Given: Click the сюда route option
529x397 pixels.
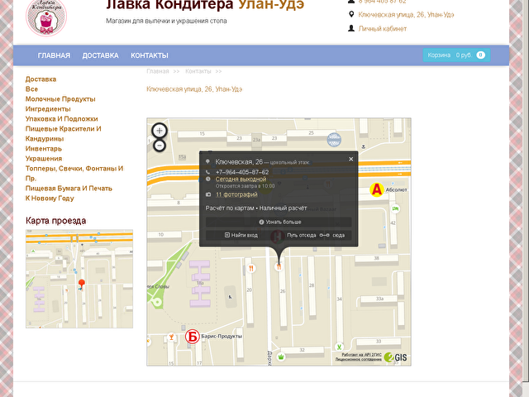Looking at the screenshot, I should [338, 235].
